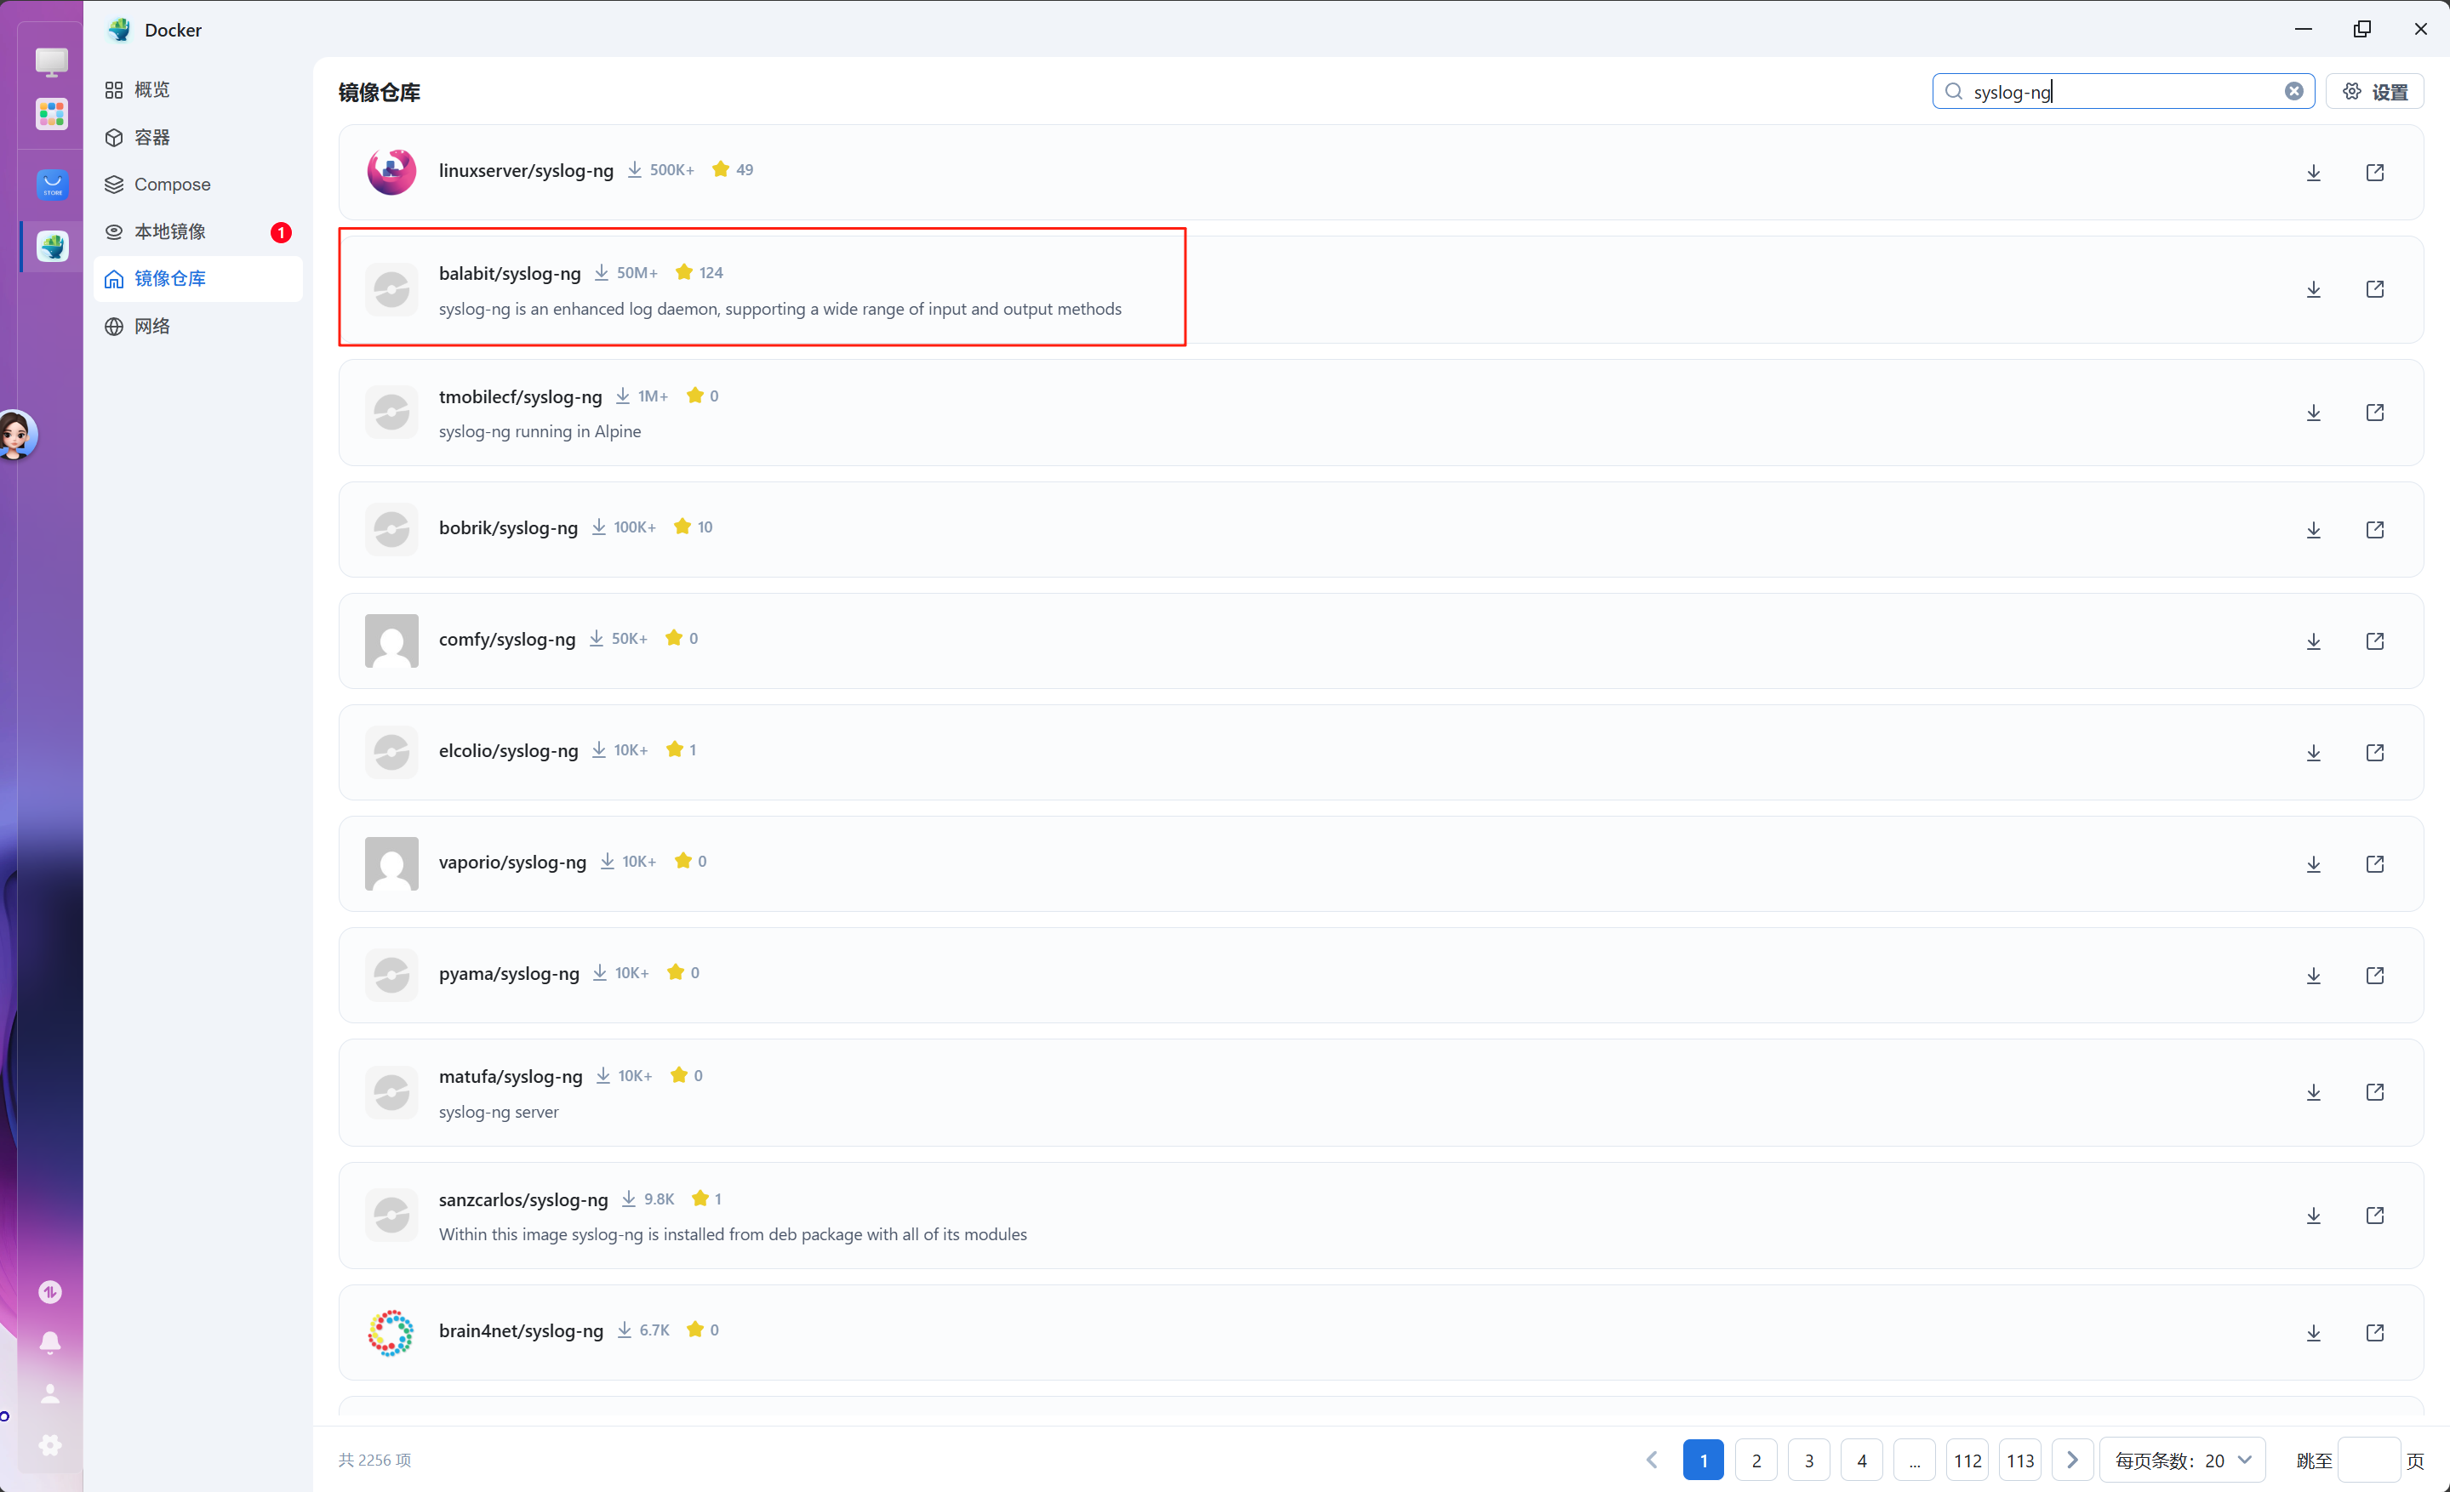Open the notification bell in sidebar
The image size is (2450, 1492).
(51, 1343)
